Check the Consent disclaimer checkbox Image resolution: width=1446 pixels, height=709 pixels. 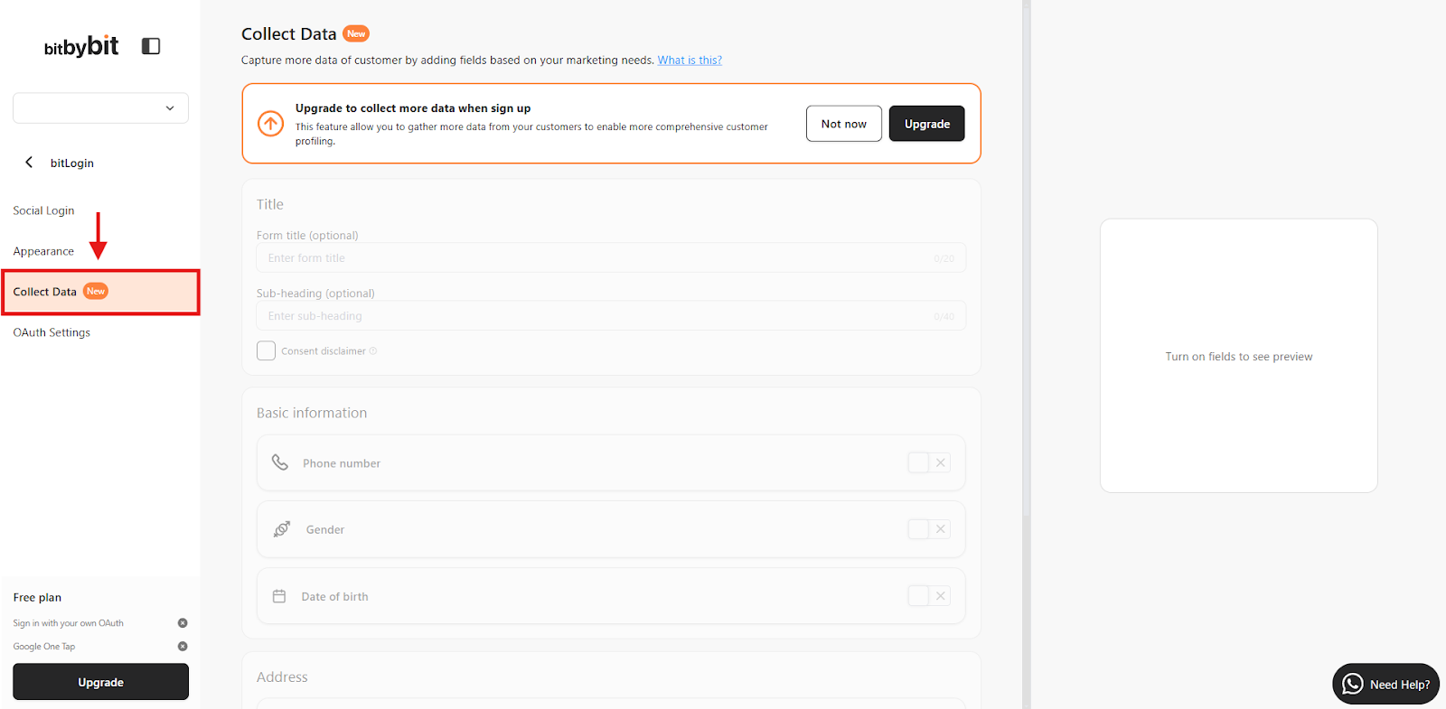pyautogui.click(x=266, y=350)
